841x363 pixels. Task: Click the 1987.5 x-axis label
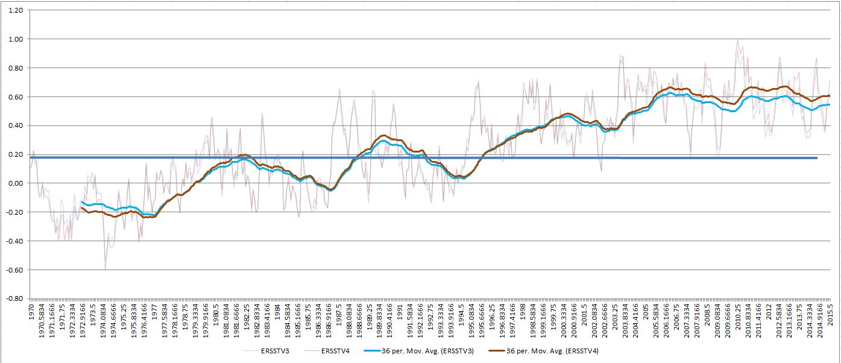click(338, 314)
